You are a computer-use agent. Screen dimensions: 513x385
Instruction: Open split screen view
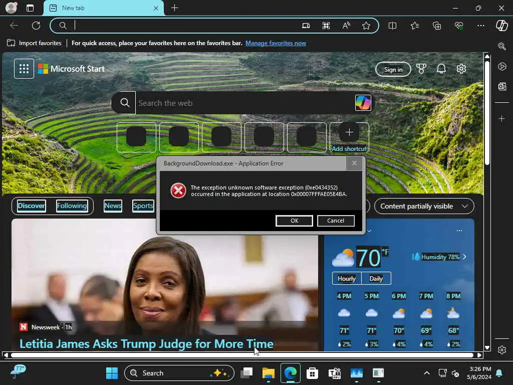click(392, 26)
